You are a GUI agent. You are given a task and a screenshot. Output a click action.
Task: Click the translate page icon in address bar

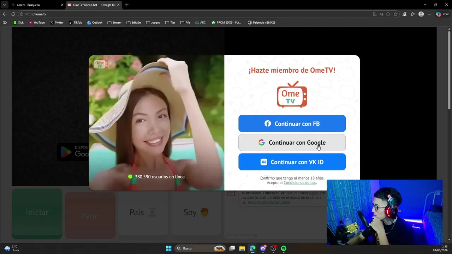click(381, 14)
